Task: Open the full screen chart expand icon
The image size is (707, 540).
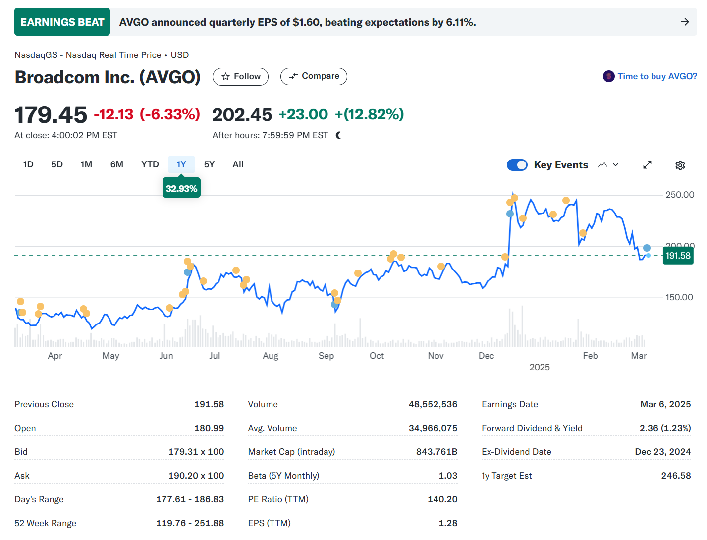Action: [647, 165]
